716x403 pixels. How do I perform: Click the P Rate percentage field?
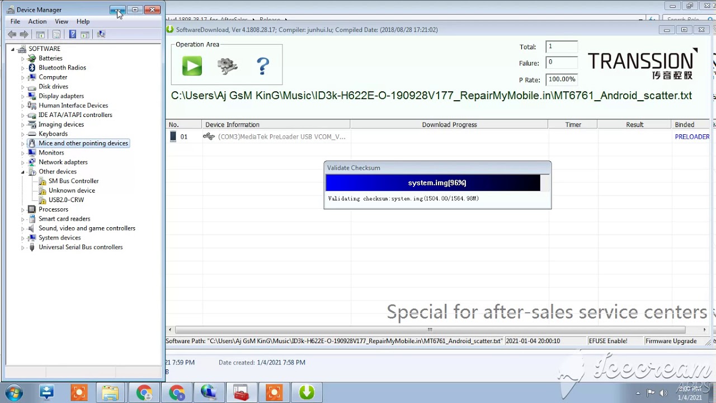click(x=562, y=79)
